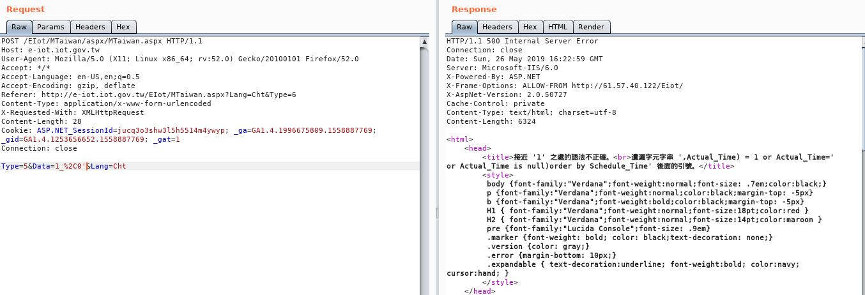This screenshot has width=865, height=295.
Task: Click the Response panel title
Action: (x=474, y=9)
